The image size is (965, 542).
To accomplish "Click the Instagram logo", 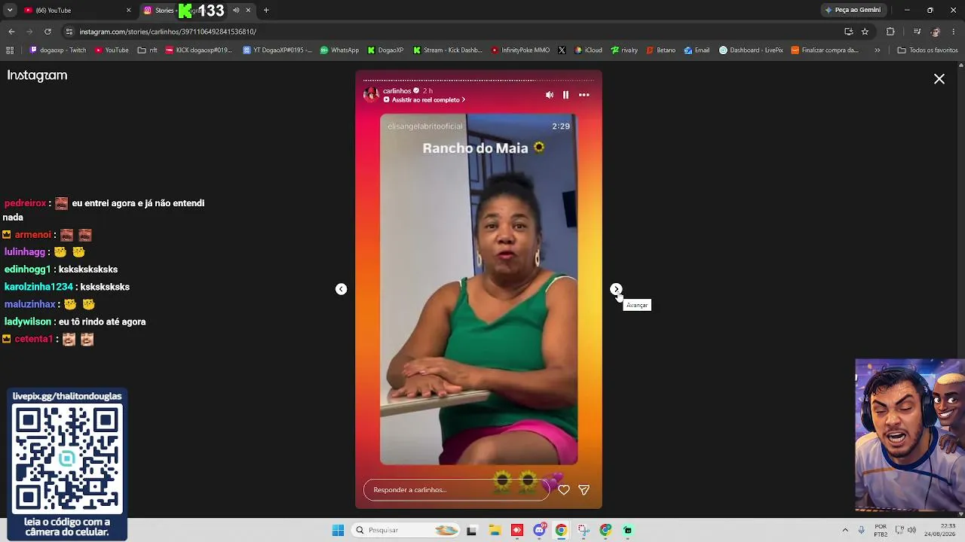I will click(37, 75).
